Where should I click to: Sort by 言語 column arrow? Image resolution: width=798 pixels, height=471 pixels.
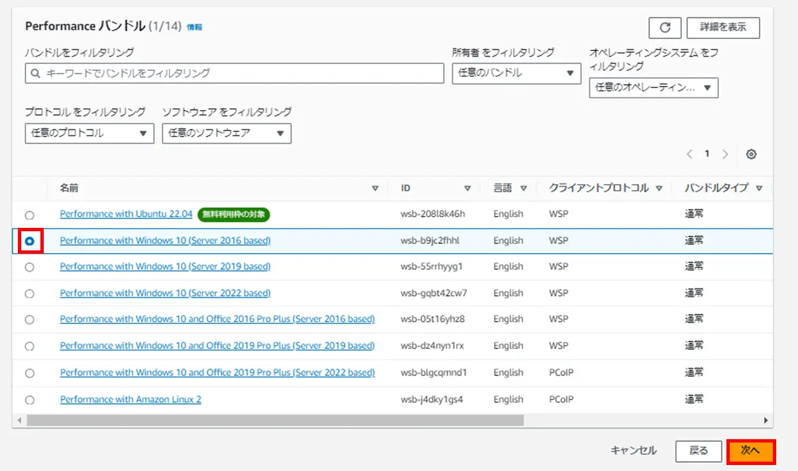(524, 188)
